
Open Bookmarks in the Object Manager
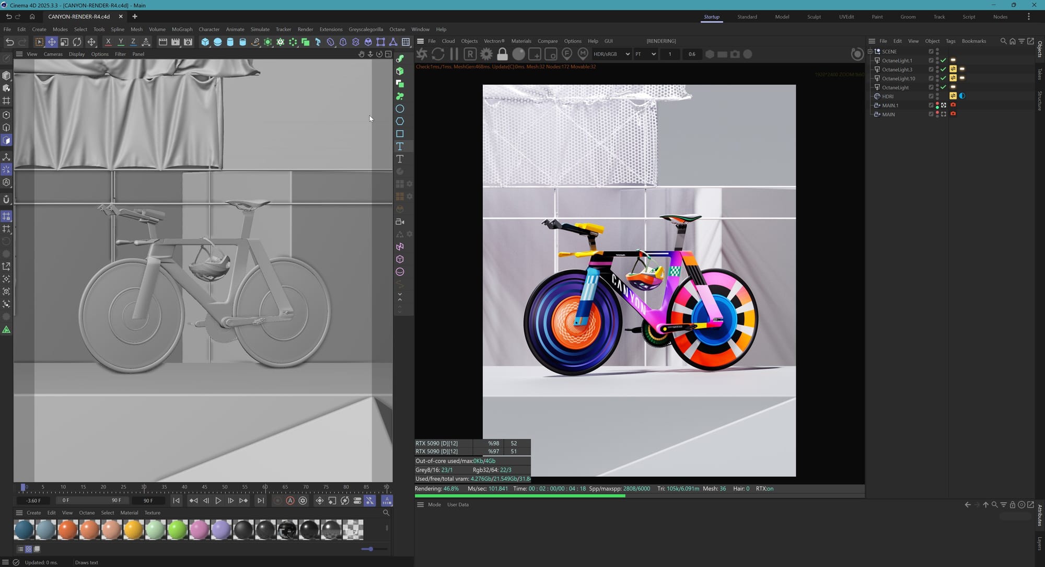(973, 41)
